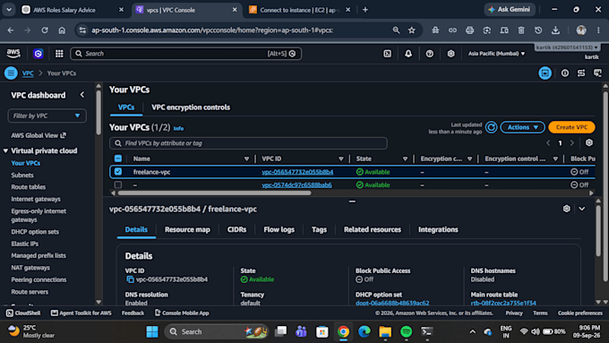609x343 pixels.
Task: Open the info panel icon near breadcrumb
Action: (x=565, y=73)
